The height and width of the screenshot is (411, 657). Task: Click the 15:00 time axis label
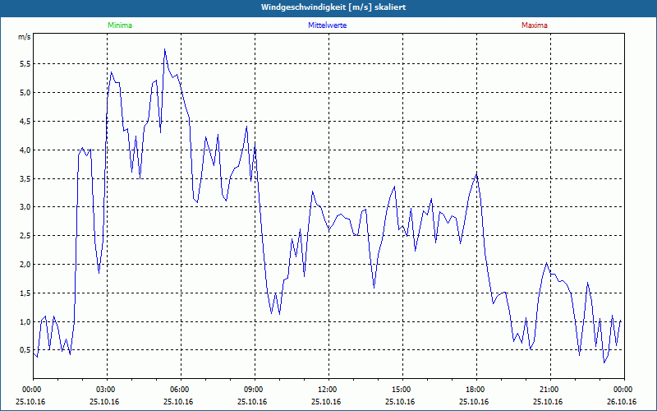pos(402,390)
